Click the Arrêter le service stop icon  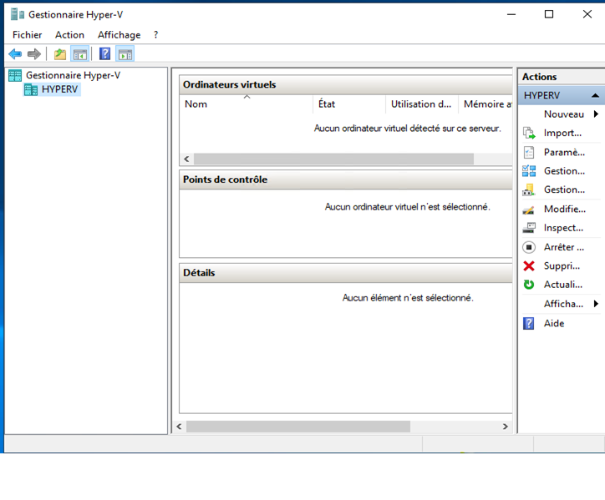point(529,247)
